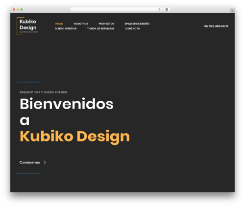Click the Kubiko Design logo

click(27, 26)
